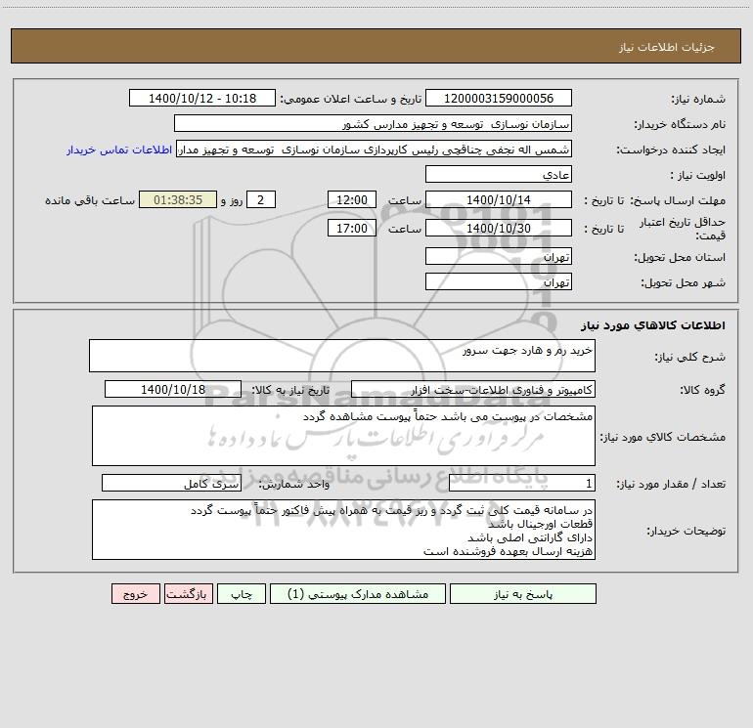Image resolution: width=753 pixels, height=728 pixels.
Task: Click the priority field showing عادی
Action: [499, 174]
